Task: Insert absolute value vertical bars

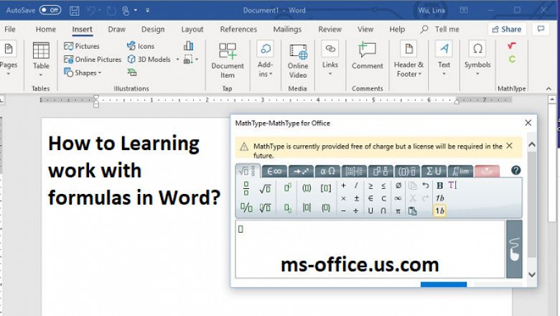Action: [307, 208]
